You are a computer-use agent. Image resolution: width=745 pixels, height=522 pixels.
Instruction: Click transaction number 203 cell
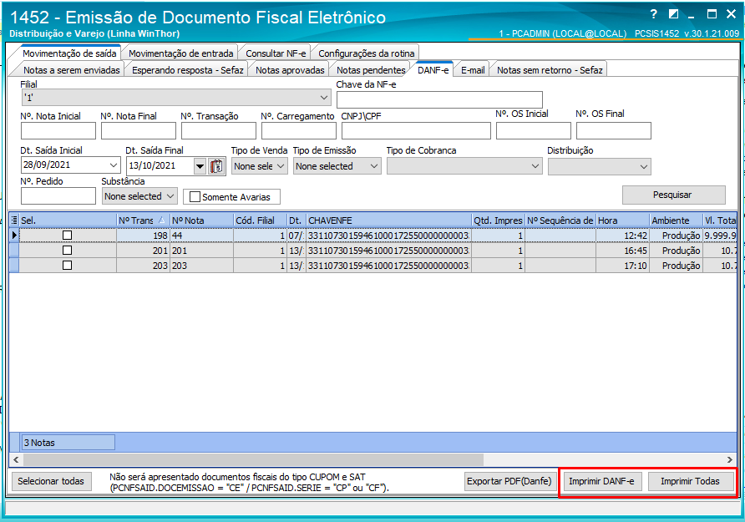pyautogui.click(x=143, y=266)
